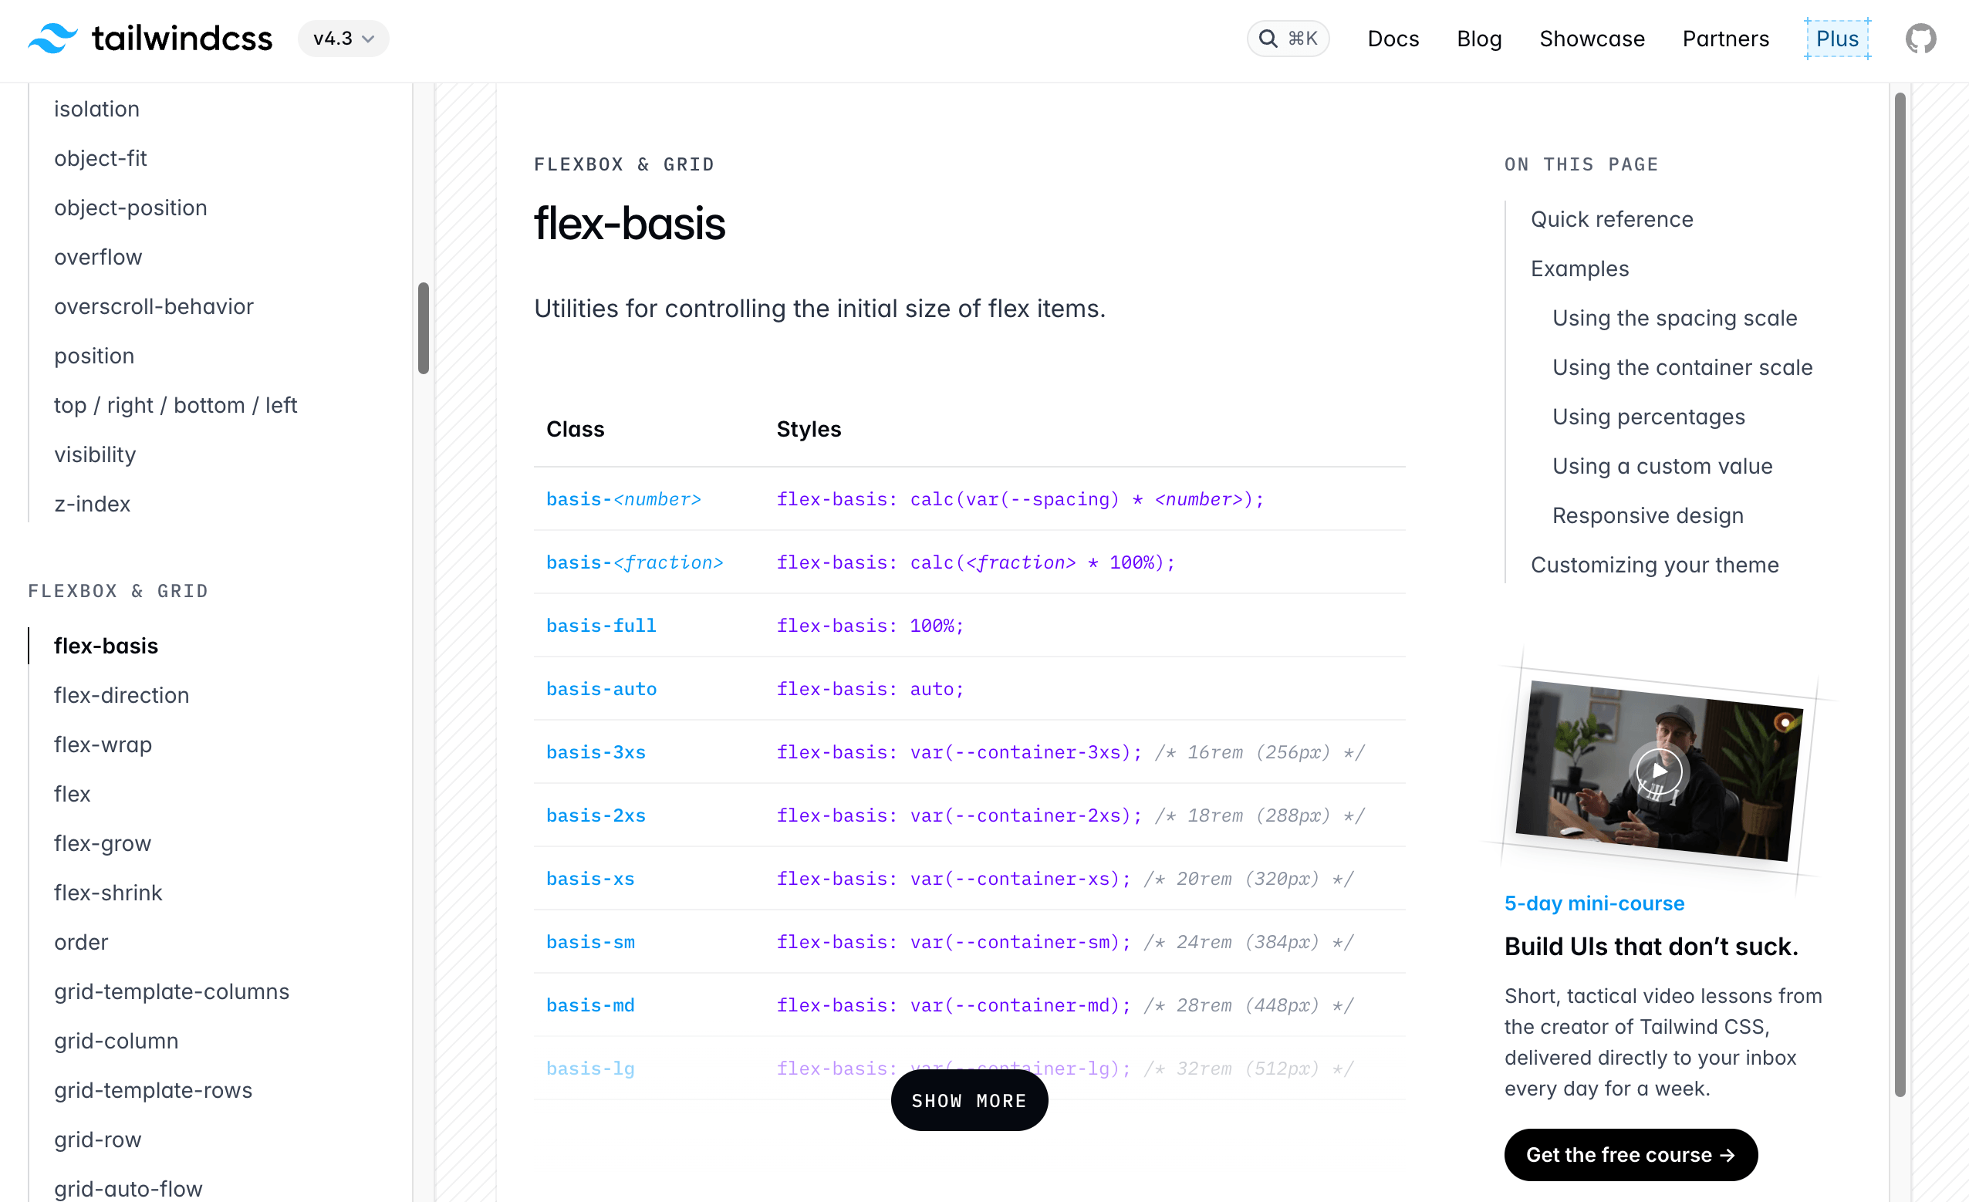Open the 5-day mini-course link
The height and width of the screenshot is (1202, 1969).
point(1594,903)
